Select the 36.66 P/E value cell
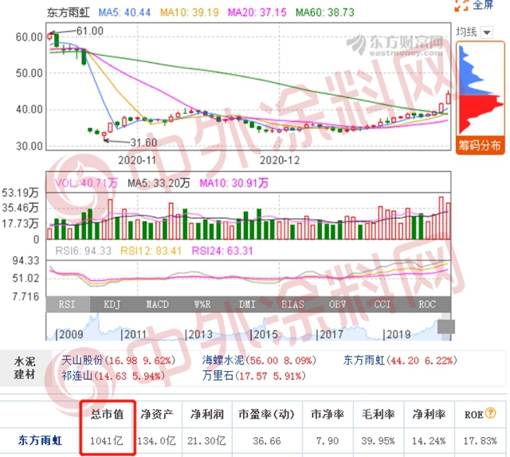Screen dimensions: 510x457 click(267, 441)
